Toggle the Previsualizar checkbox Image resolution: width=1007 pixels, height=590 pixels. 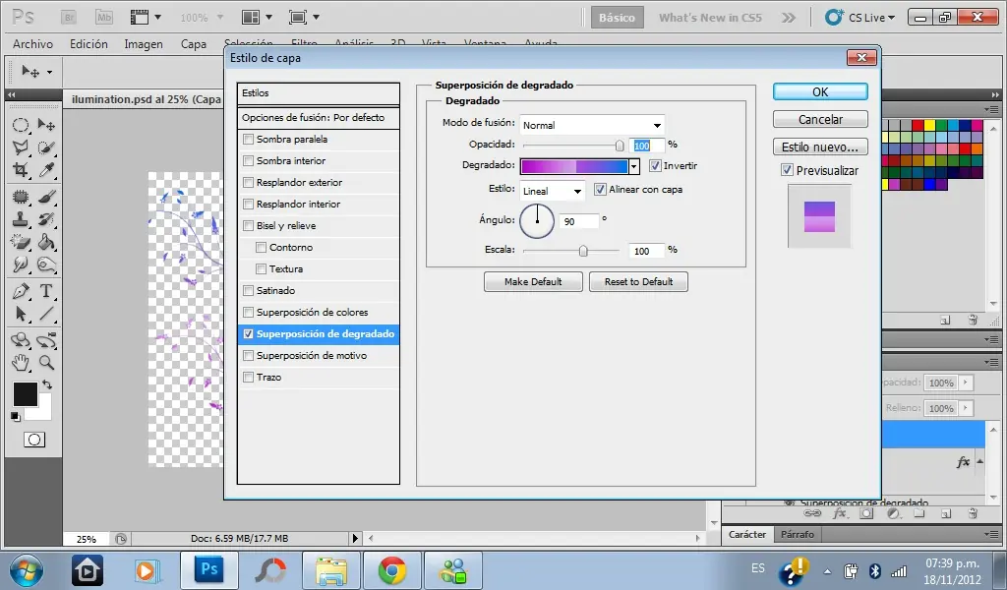click(787, 170)
